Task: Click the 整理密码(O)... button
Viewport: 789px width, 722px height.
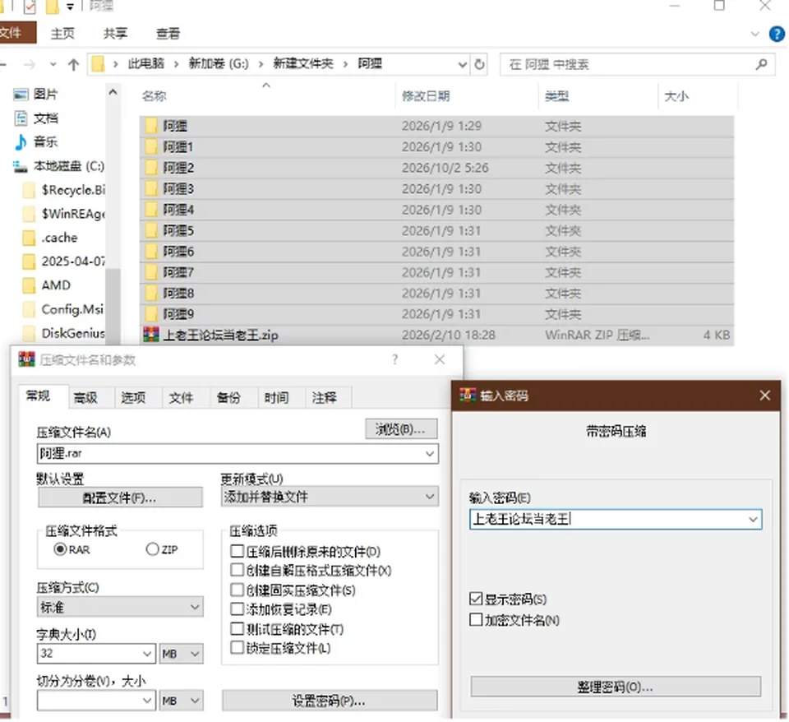Action: (616, 687)
